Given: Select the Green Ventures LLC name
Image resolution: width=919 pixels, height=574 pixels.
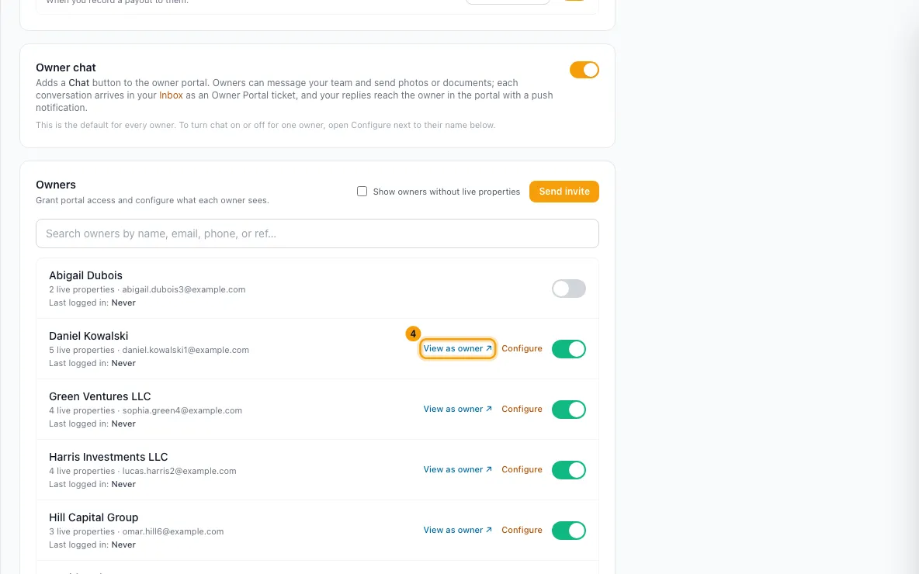Looking at the screenshot, I should [99, 396].
